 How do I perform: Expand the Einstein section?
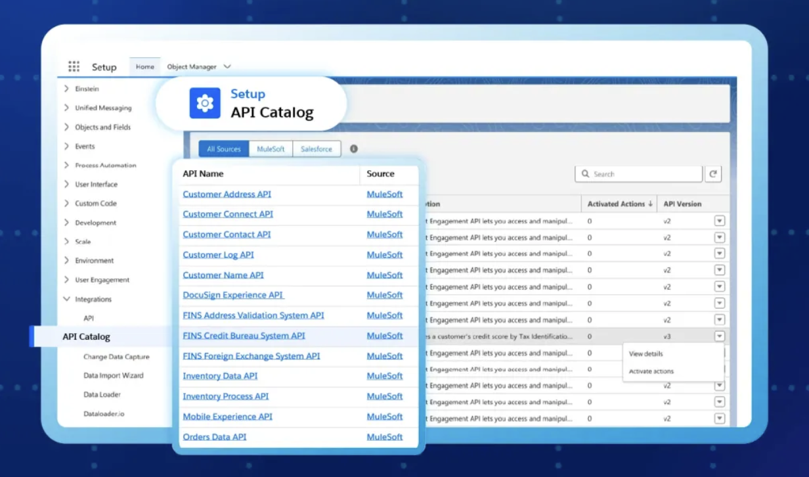[66, 89]
